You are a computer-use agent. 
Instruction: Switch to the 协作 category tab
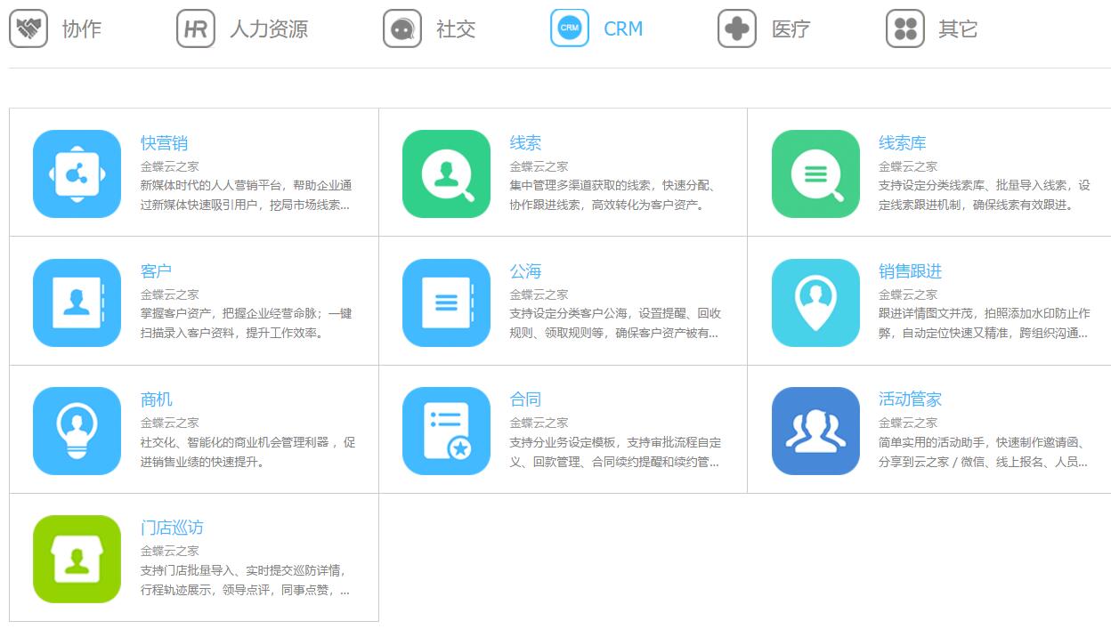[x=55, y=28]
